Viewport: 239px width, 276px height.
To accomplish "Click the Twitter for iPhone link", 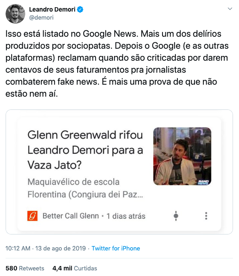I will [x=116, y=248].
